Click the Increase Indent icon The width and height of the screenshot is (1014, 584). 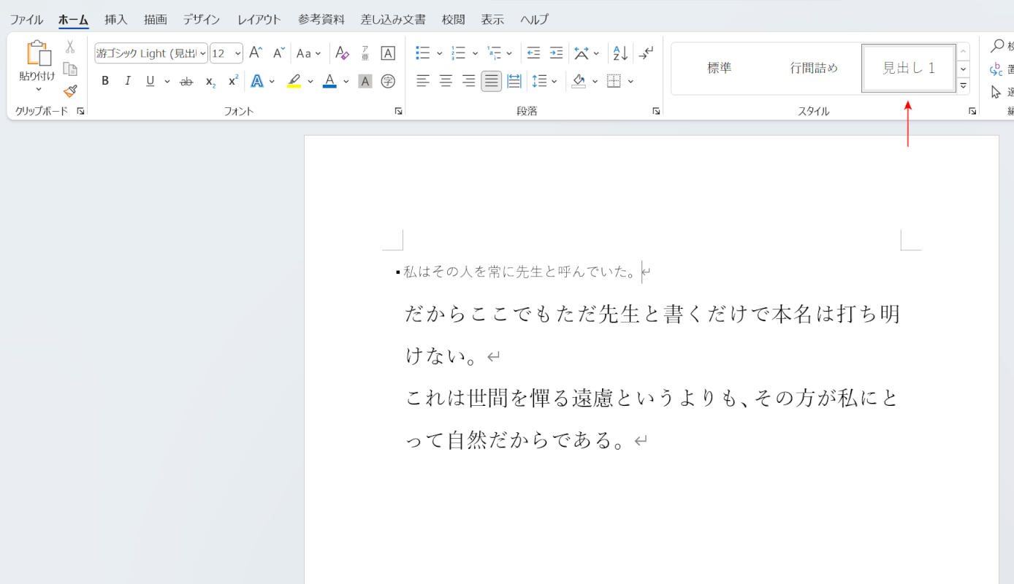click(x=556, y=53)
